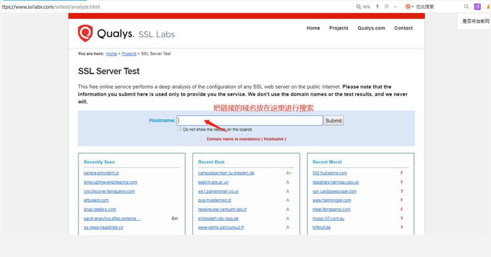
Task: Open the Contact navigation item
Action: pos(403,28)
